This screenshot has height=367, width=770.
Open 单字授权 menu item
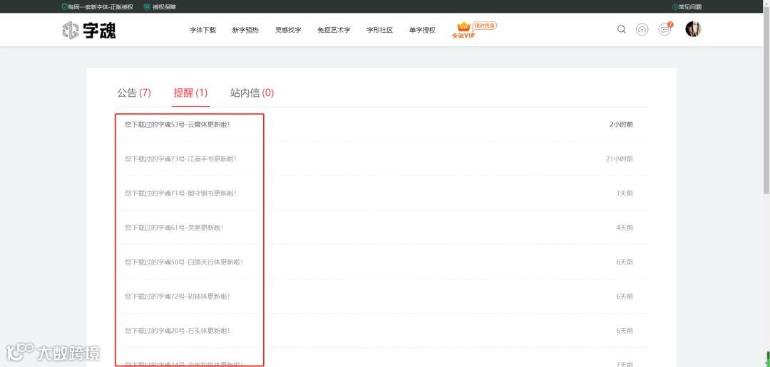422,30
